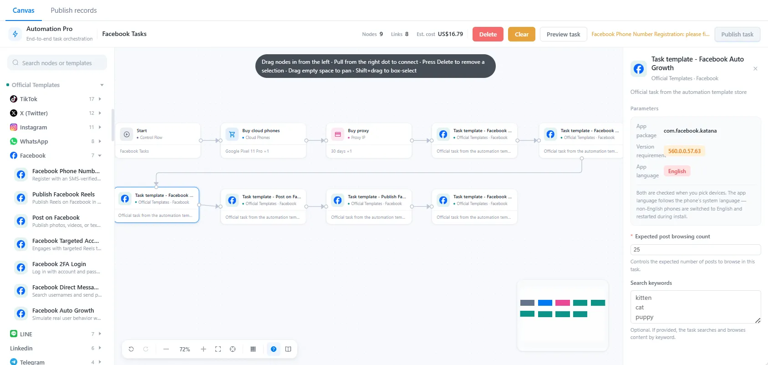Expand the Instagram templates group
768x365 pixels.
point(100,127)
